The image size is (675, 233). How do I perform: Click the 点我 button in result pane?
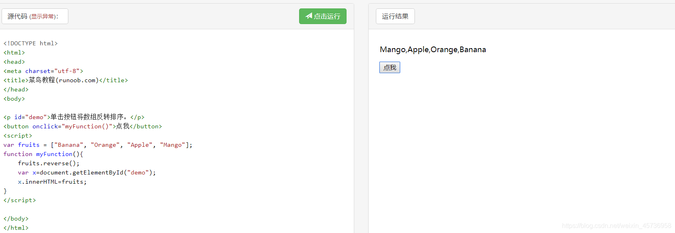point(390,67)
